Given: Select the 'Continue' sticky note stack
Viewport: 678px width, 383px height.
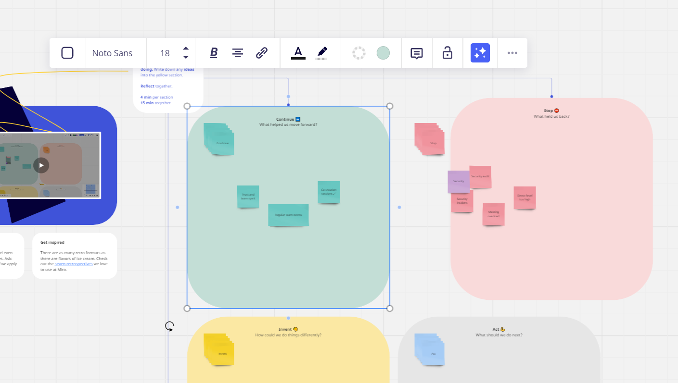Looking at the screenshot, I should (x=219, y=139).
